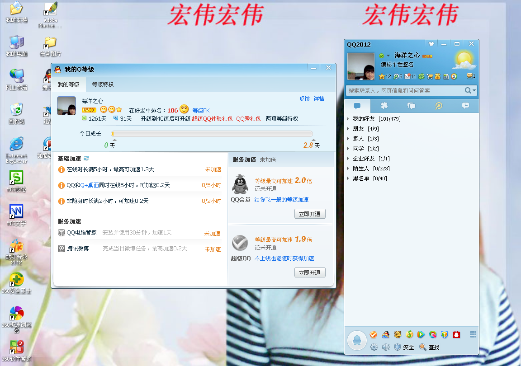Refresh basic acceleration icon beside 基础加速
Viewport: 521px width, 366px height.
(86, 159)
